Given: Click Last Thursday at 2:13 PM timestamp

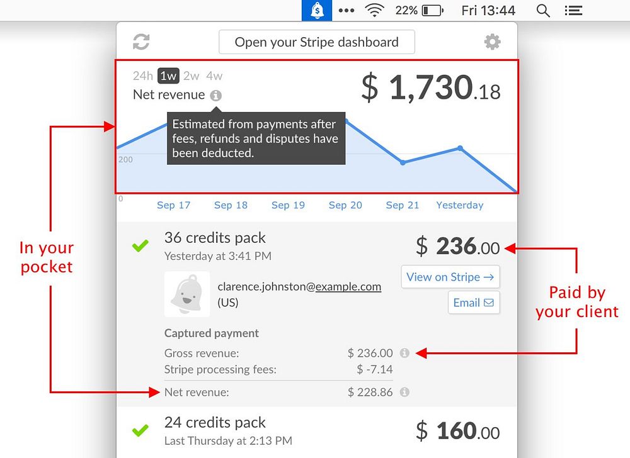Looking at the screenshot, I should [228, 441].
